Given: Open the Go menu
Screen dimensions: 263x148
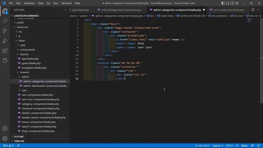Looking at the screenshot, I should [48, 3].
